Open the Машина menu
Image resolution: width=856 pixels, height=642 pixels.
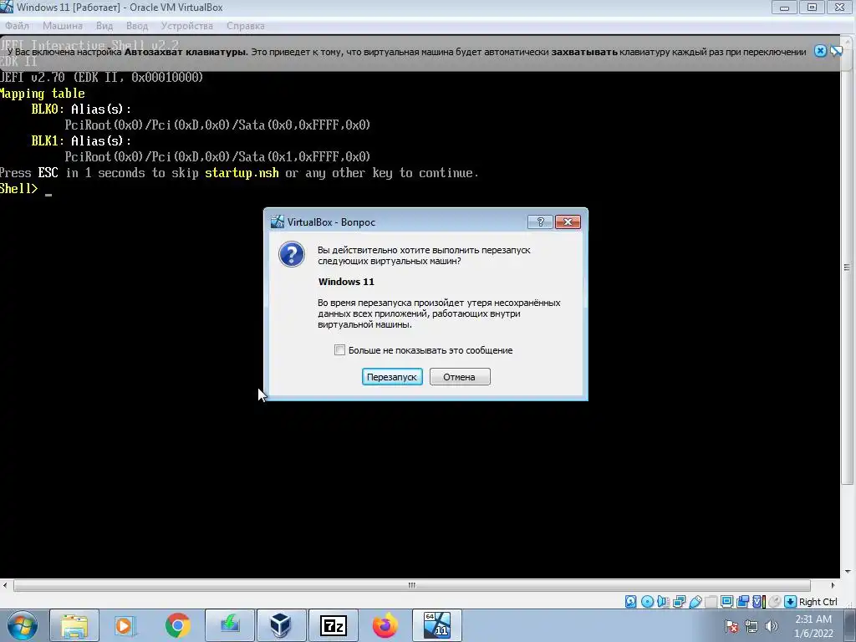click(62, 26)
